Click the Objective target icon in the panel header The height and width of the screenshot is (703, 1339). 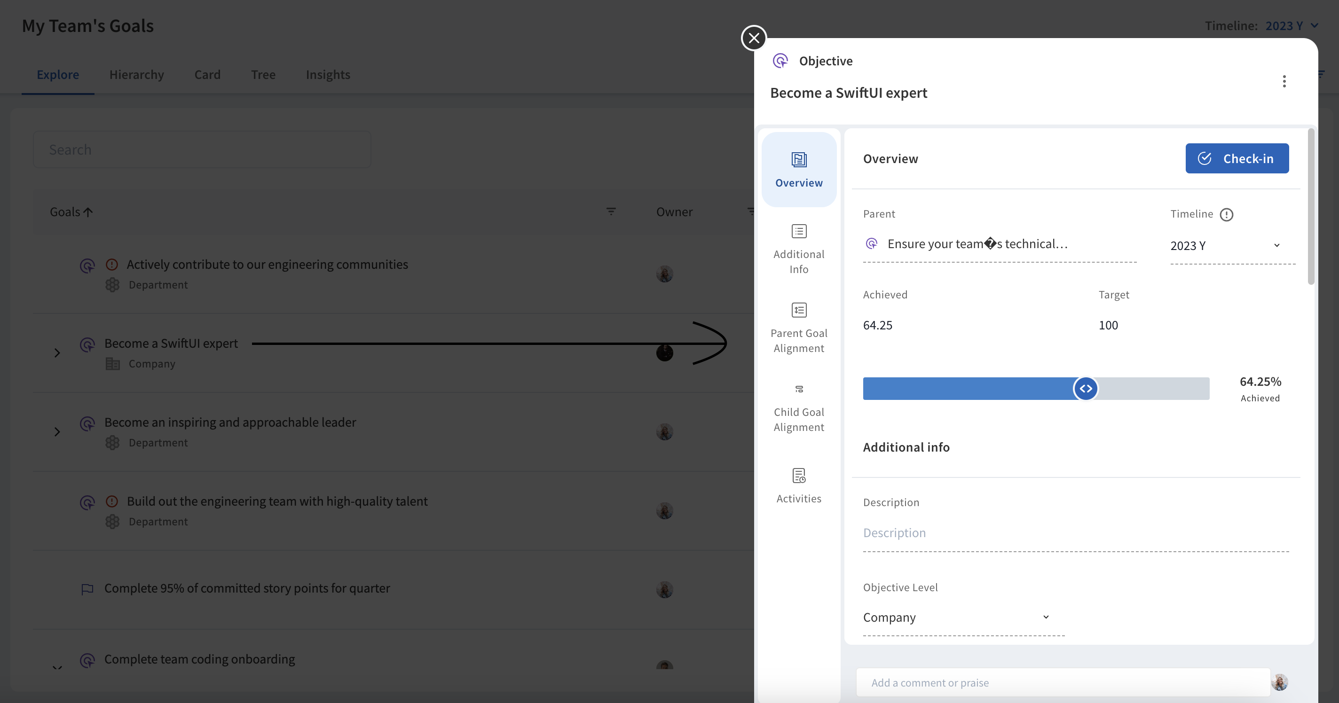click(780, 61)
